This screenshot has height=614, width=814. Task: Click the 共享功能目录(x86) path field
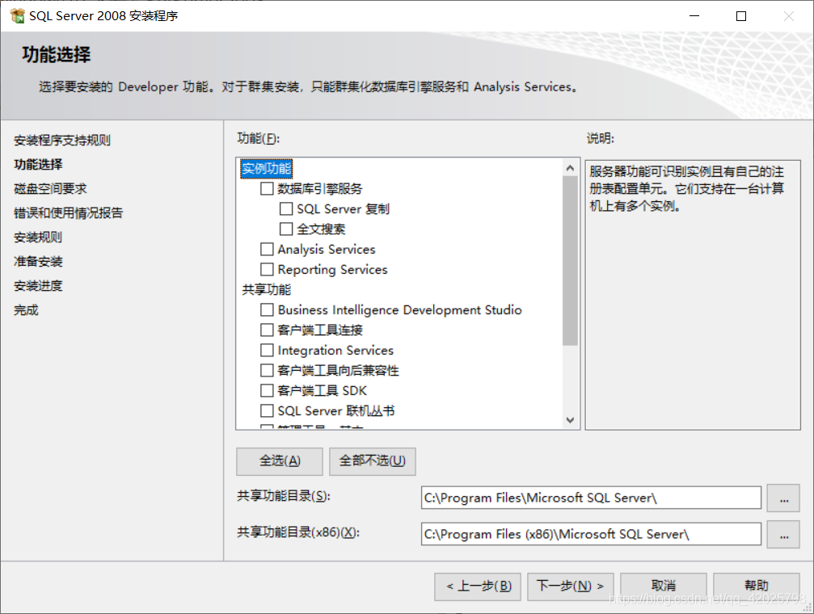591,534
